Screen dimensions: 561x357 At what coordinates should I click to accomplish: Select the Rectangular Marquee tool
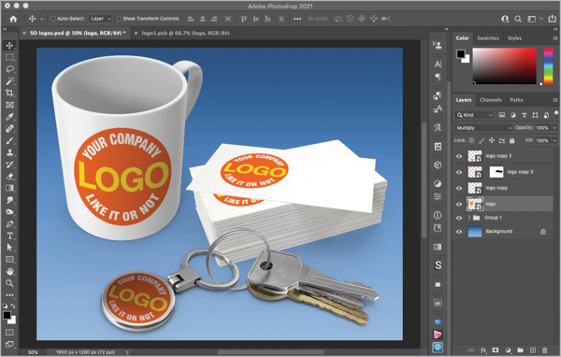point(9,57)
